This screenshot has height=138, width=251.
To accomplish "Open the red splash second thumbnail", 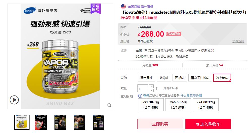I will pos(41,122).
